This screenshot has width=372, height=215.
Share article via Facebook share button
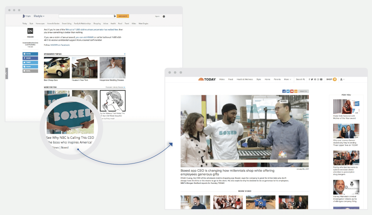(x=30, y=58)
